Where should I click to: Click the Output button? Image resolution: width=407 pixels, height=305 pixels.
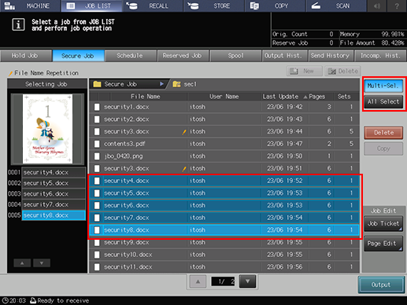(381, 285)
